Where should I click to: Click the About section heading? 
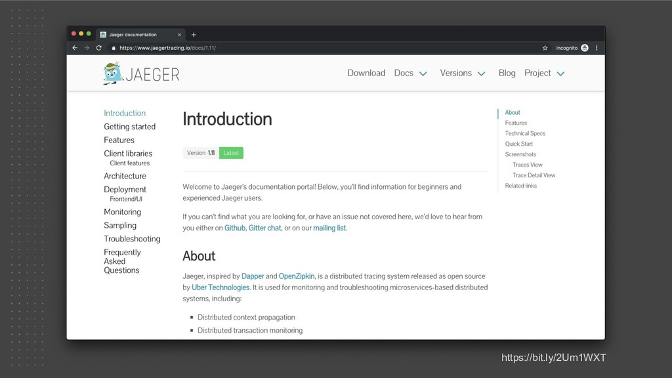(x=199, y=256)
